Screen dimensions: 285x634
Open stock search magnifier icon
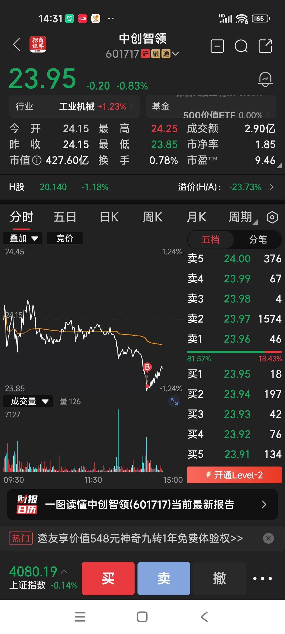241,46
